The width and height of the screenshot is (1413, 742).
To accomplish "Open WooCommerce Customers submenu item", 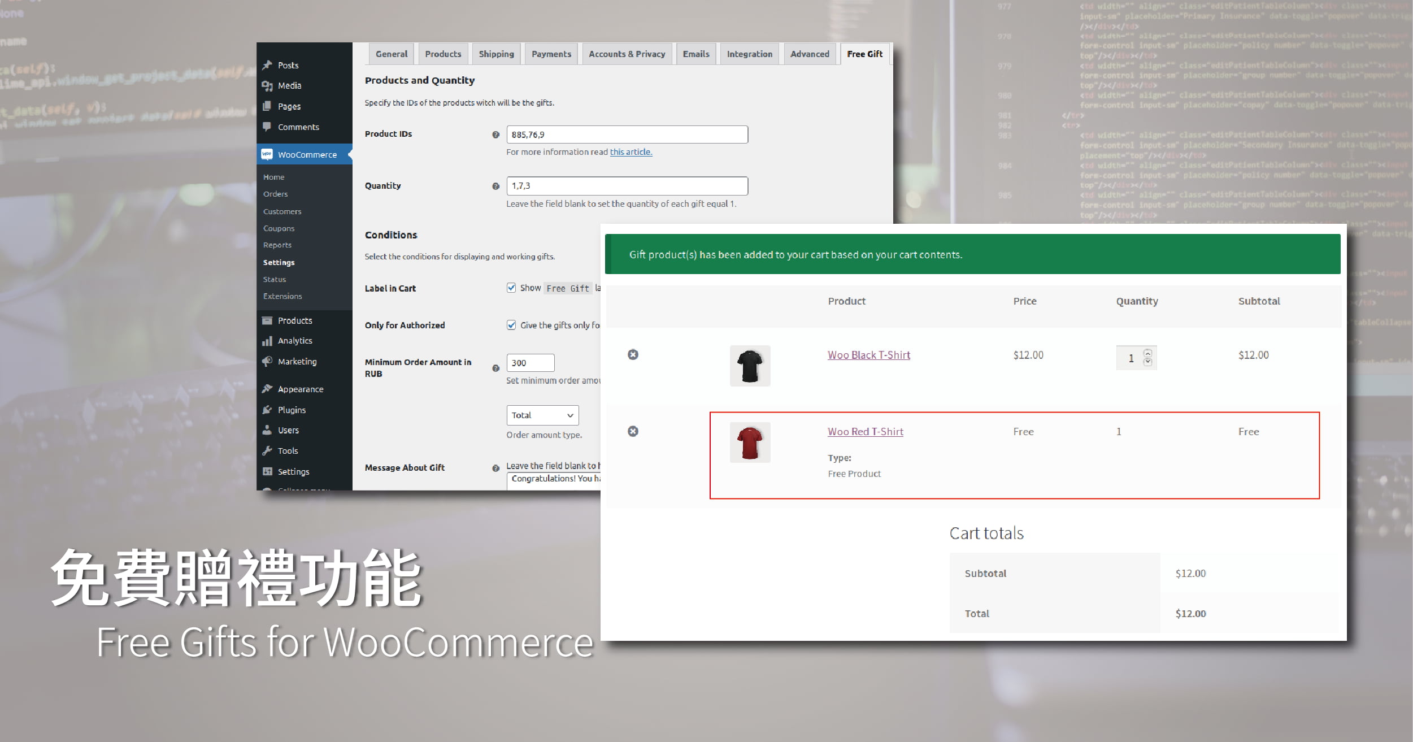I will 282,211.
